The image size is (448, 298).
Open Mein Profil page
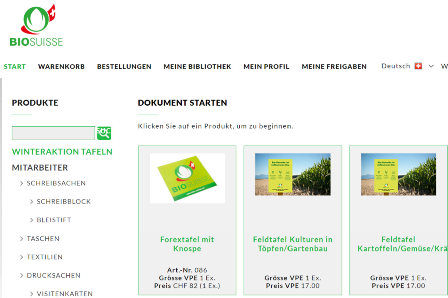[x=266, y=67]
